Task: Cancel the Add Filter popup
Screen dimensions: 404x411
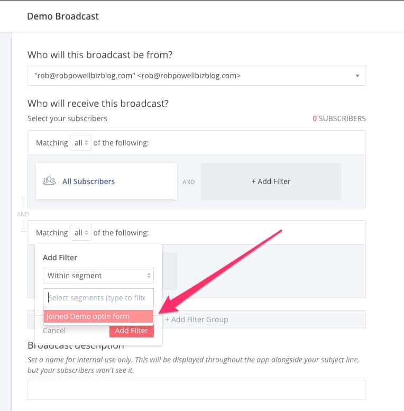Action: point(54,331)
